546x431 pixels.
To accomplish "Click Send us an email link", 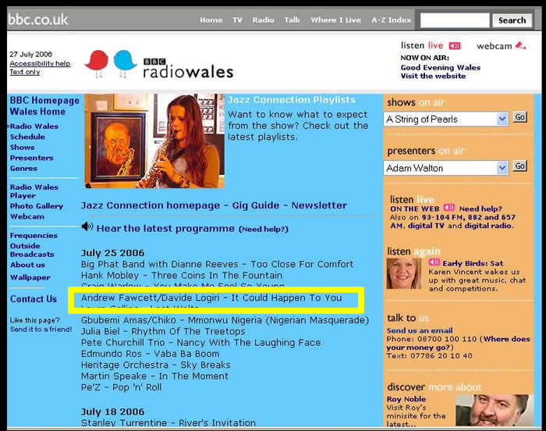I will (x=420, y=330).
